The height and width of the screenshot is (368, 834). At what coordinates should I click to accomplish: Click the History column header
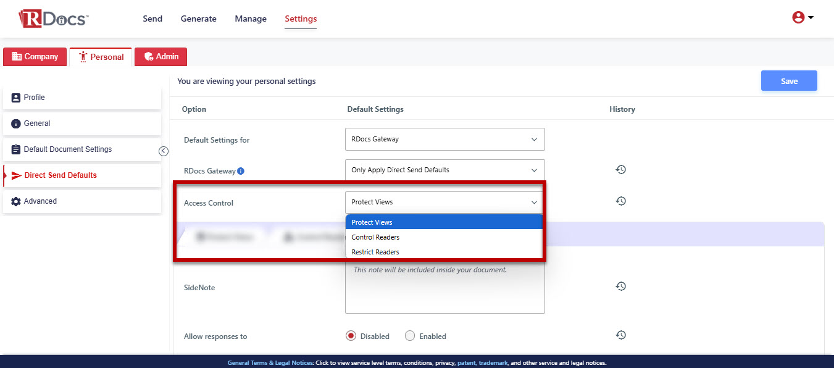click(x=622, y=109)
